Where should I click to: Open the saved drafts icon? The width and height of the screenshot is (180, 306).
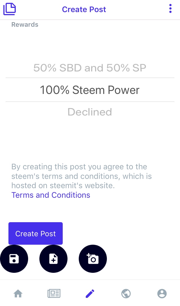pyautogui.click(x=10, y=9)
